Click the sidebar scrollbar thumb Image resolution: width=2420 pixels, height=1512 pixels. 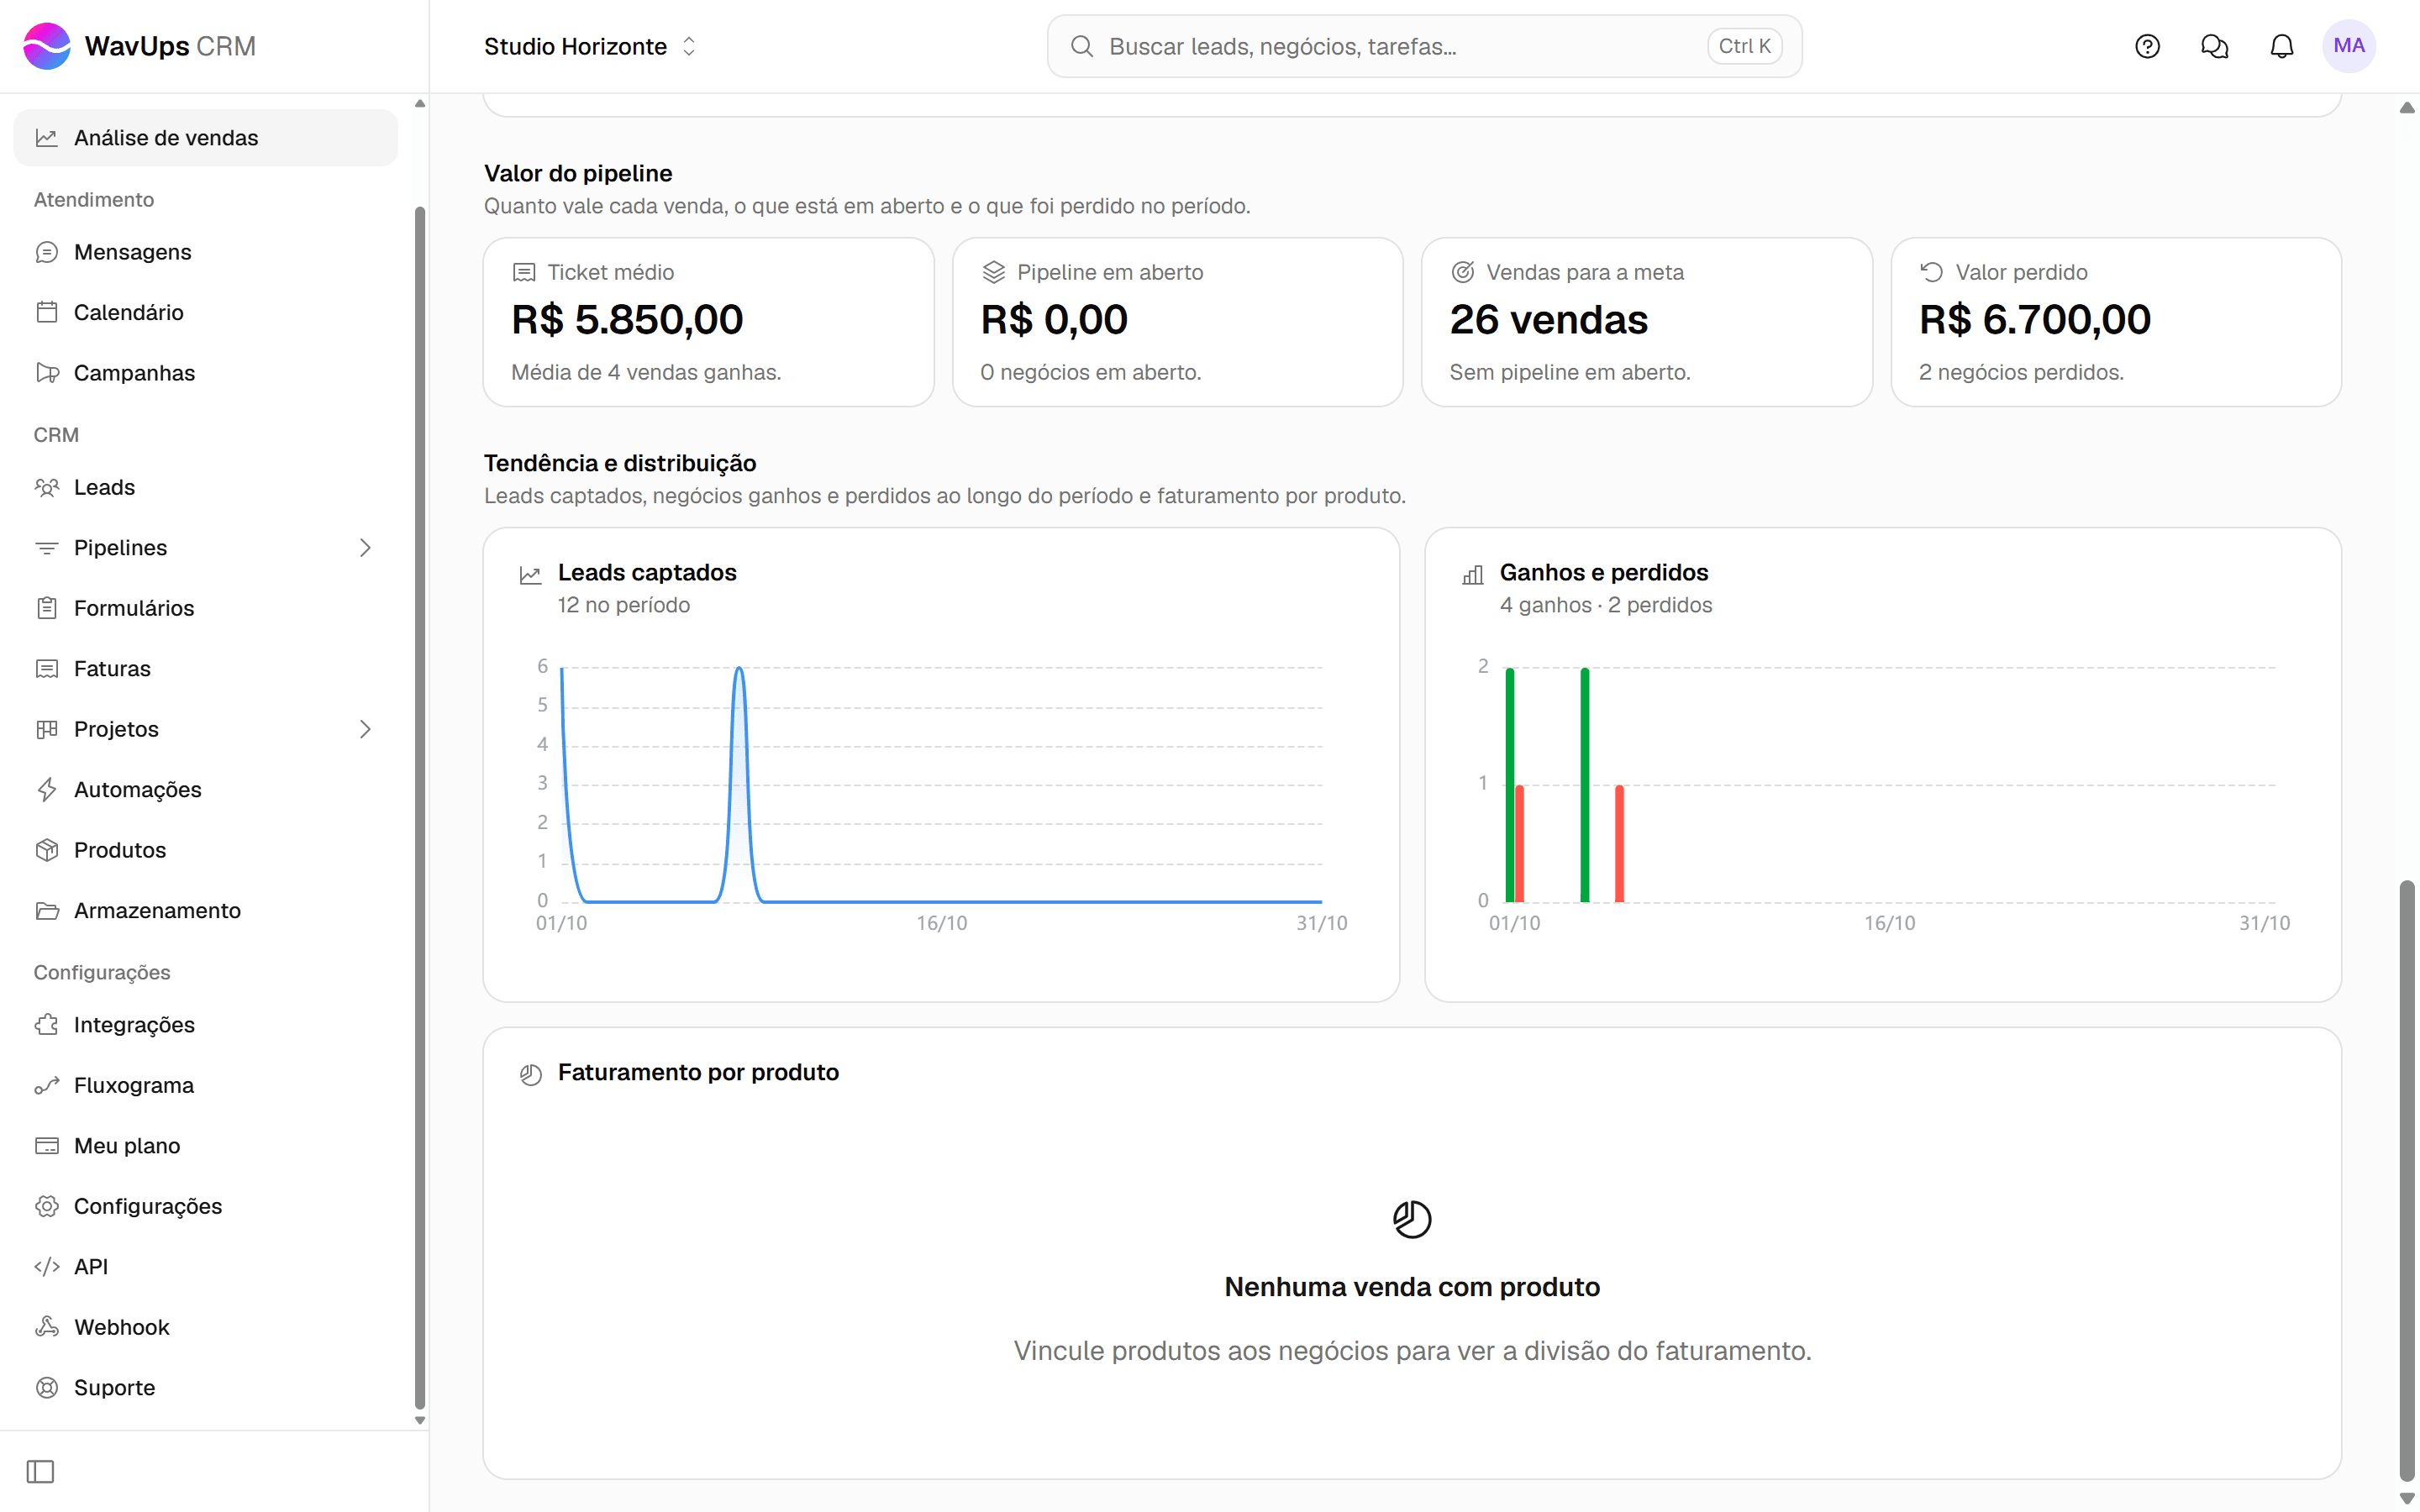click(420, 807)
